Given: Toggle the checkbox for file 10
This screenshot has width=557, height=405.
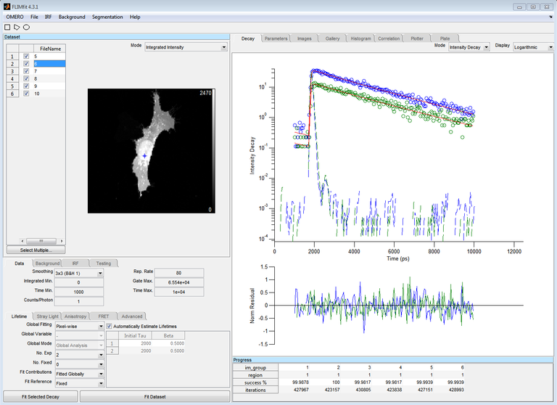Looking at the screenshot, I should point(26,94).
